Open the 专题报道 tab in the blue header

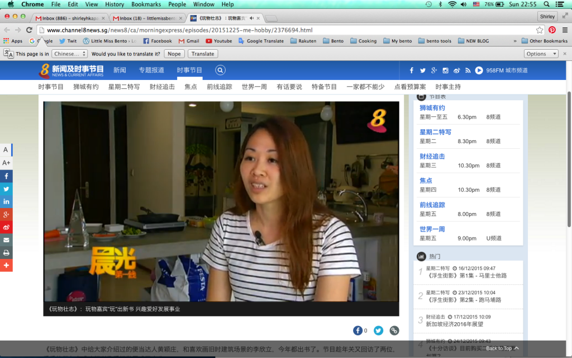[151, 70]
